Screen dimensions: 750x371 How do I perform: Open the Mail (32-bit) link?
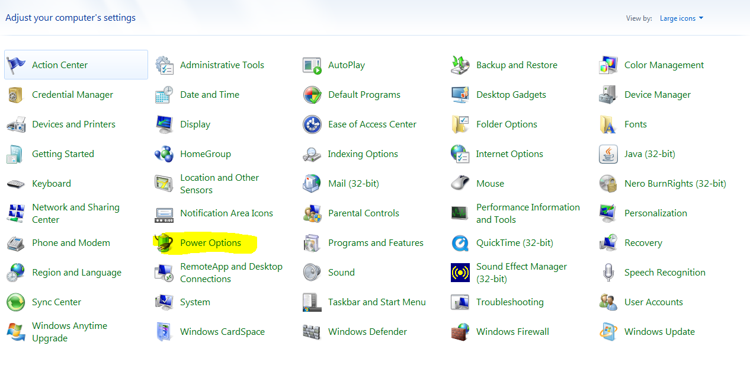pyautogui.click(x=354, y=184)
